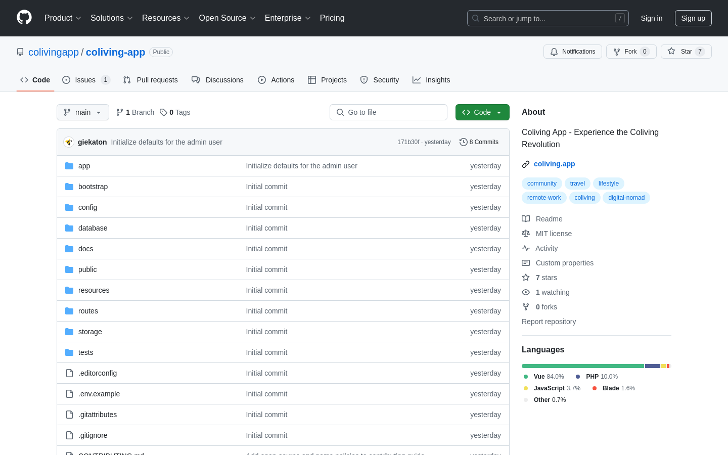
Task: Open the 0 Tags link
Action: (175, 112)
